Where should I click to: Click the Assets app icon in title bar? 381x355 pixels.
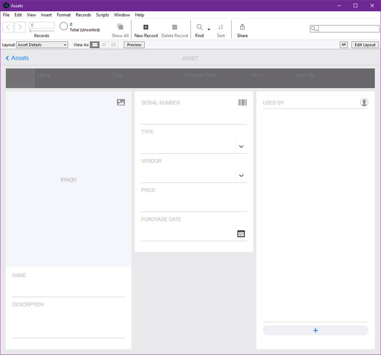click(x=6, y=5)
